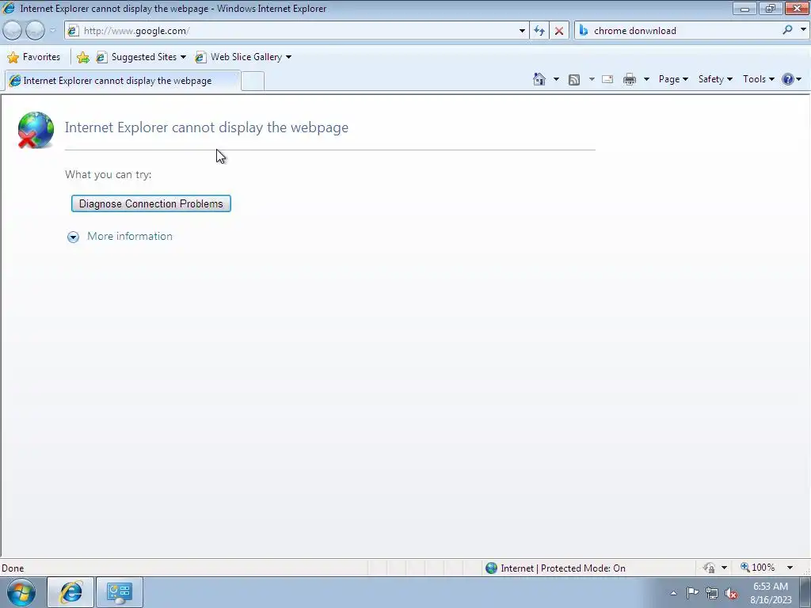Open the Feeds dropdown arrow
This screenshot has width=811, height=608.
click(x=592, y=79)
